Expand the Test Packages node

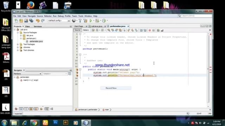(x=18, y=44)
